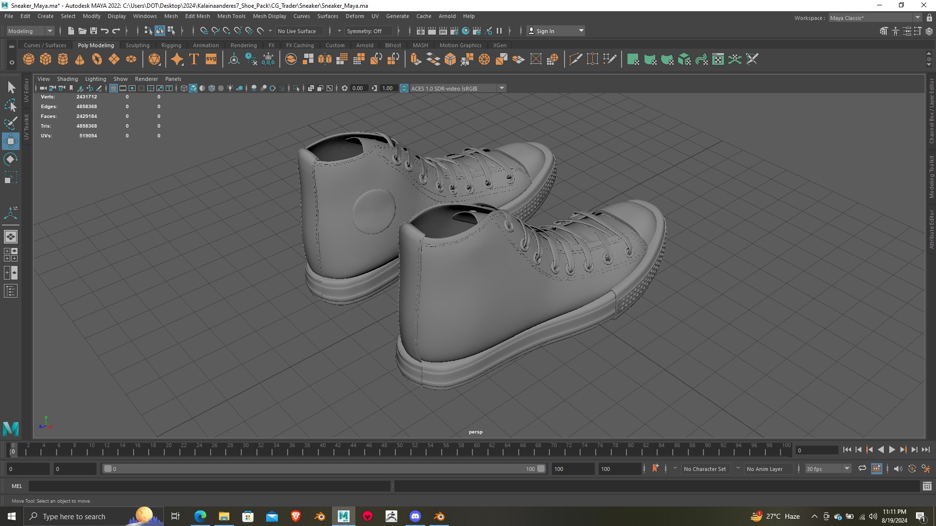Image resolution: width=936 pixels, height=526 pixels.
Task: Create a polygon cone from the shelf
Action: click(x=80, y=59)
